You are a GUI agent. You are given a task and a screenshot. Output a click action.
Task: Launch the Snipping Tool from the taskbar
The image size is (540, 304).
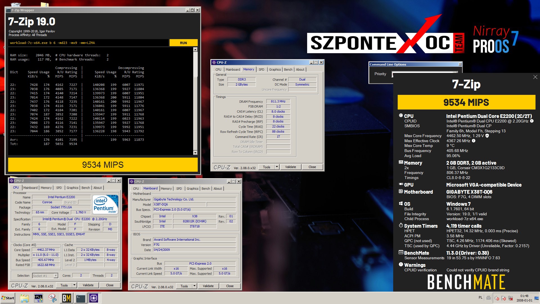tap(52, 298)
